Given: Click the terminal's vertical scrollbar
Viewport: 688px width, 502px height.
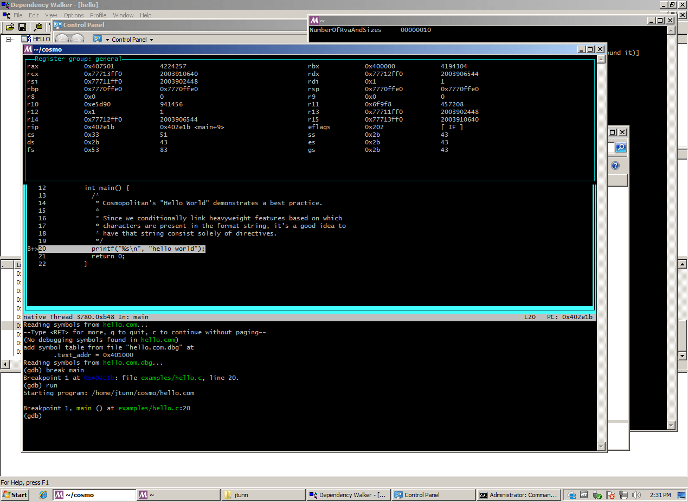Looking at the screenshot, I should pyautogui.click(x=602, y=244).
